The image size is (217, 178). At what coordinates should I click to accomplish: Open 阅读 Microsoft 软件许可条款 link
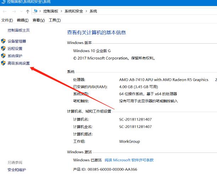129,160
